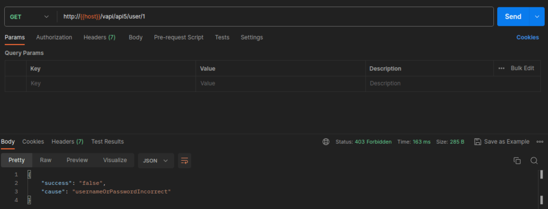Open the Cookies link
This screenshot has height=209, width=548.
527,37
